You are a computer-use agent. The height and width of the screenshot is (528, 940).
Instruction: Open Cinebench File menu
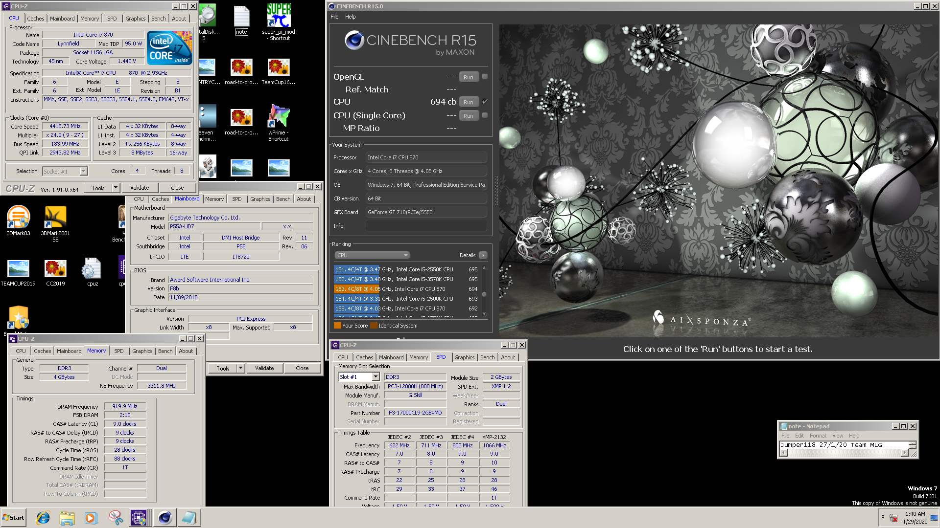pos(334,17)
